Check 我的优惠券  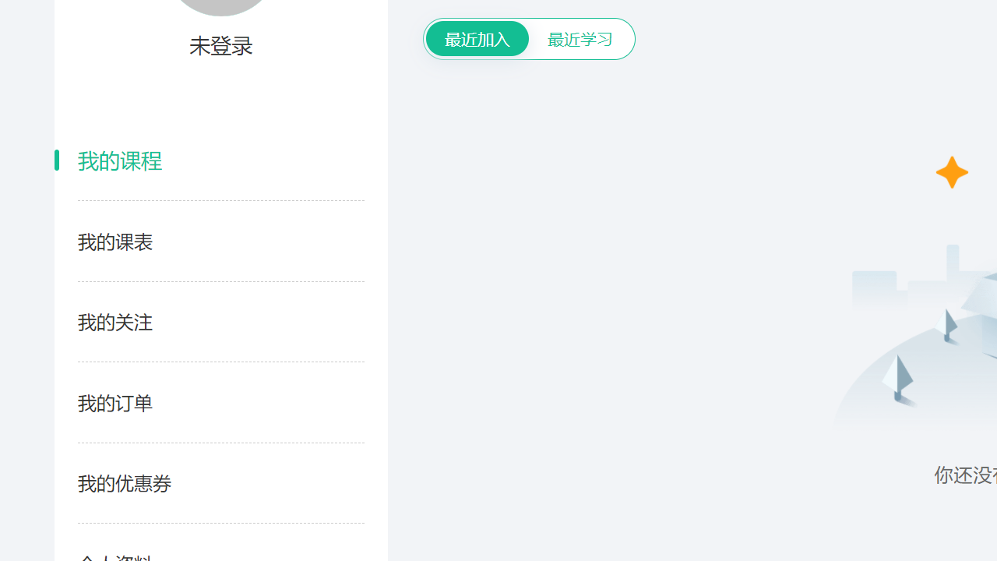(124, 483)
